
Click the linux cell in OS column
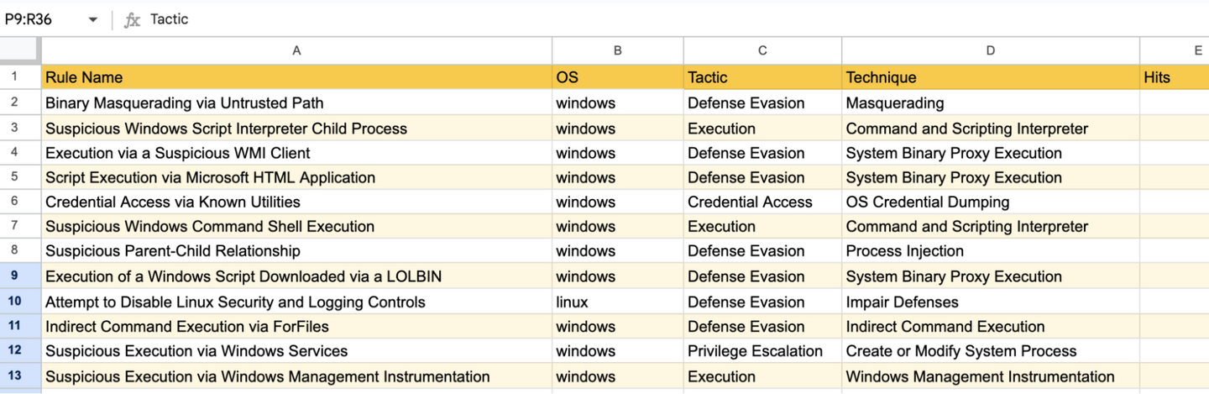click(x=617, y=302)
